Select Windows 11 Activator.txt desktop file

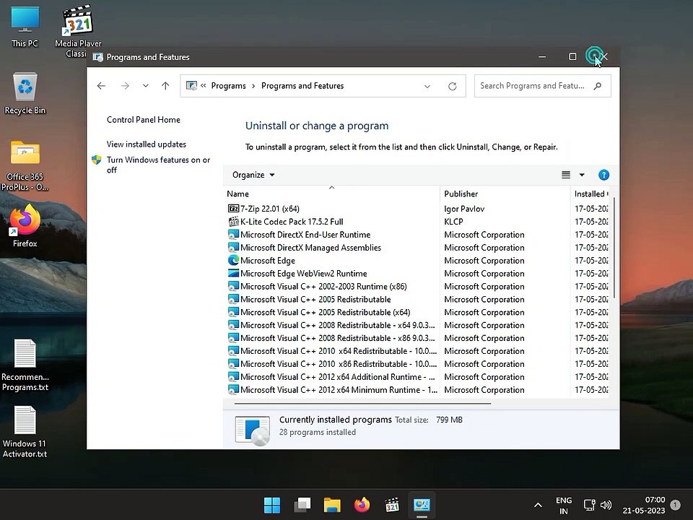pos(25,432)
